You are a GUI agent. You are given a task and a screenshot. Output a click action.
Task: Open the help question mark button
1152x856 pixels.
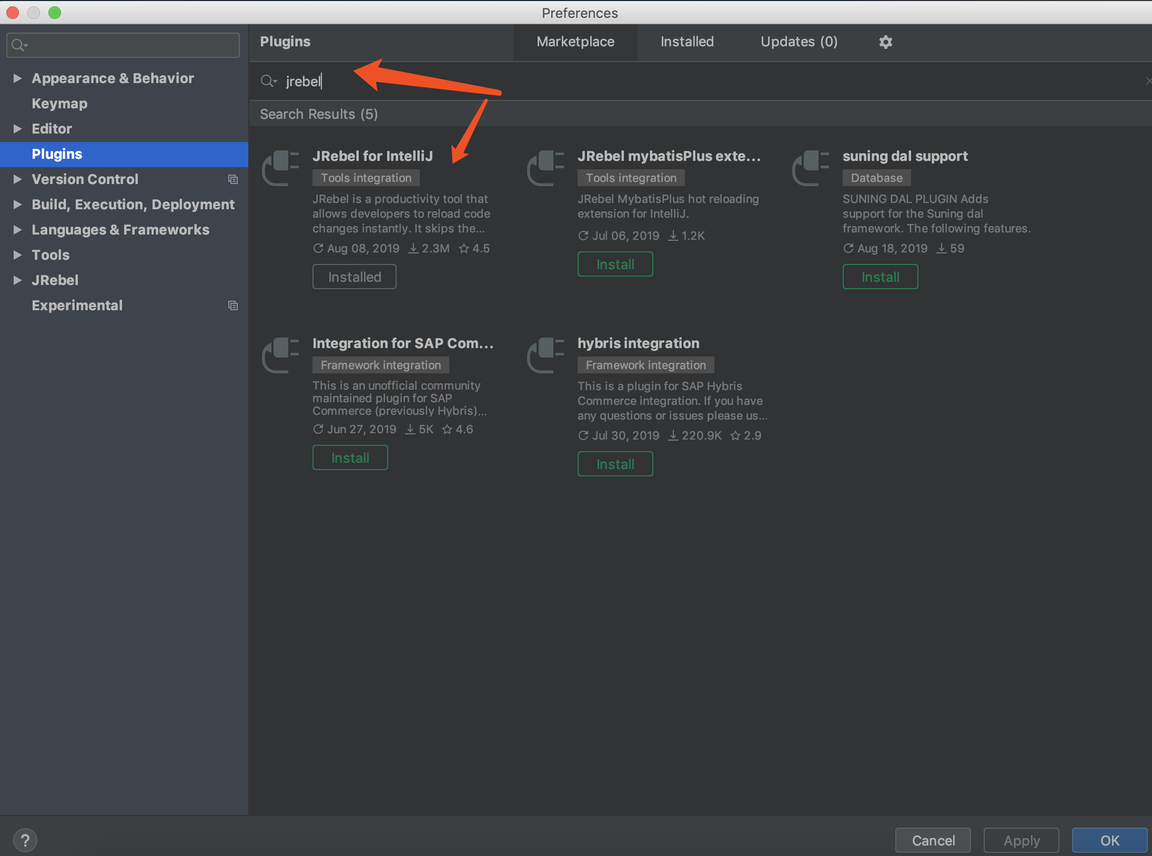(25, 840)
